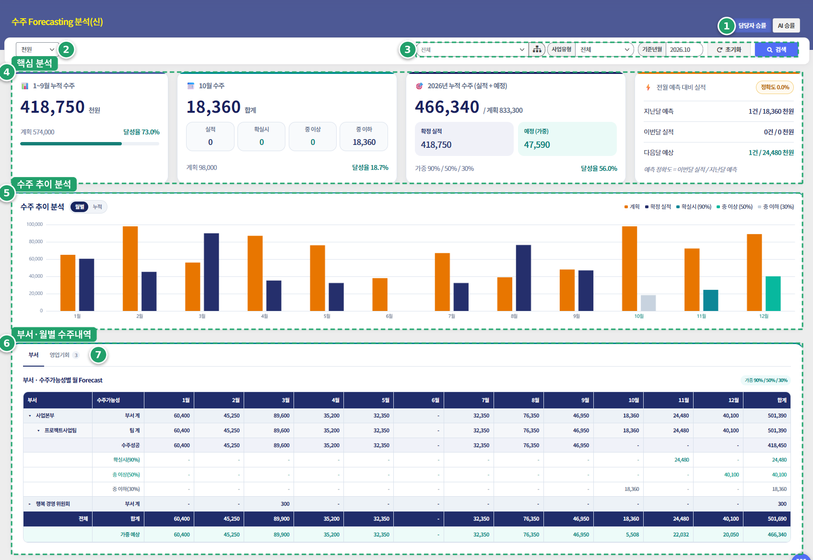Select the 누적 chart view toggle
The width and height of the screenshot is (813, 560).
pos(97,207)
